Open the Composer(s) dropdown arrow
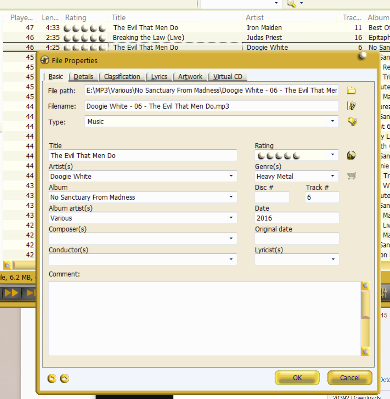Image resolution: width=390 pixels, height=399 pixels. coord(231,238)
